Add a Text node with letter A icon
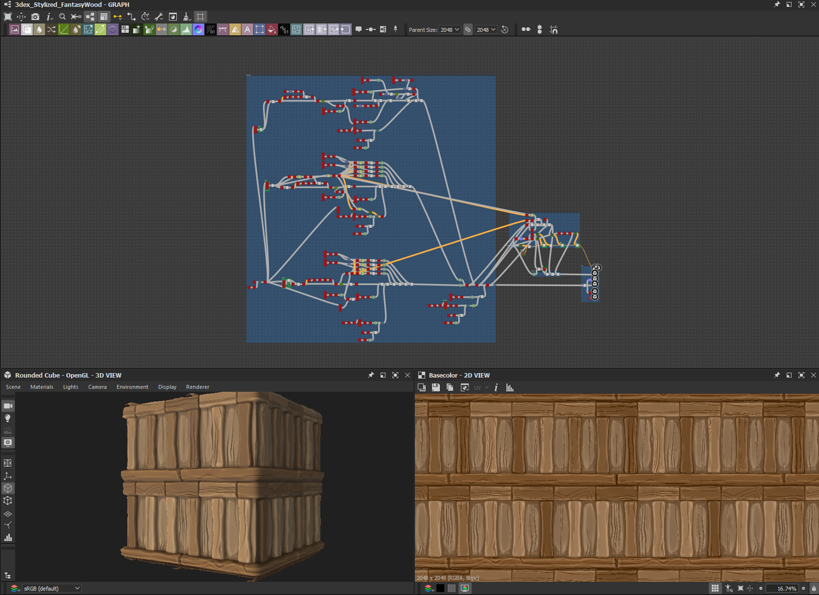Image resolution: width=819 pixels, height=595 pixels. coord(247,29)
